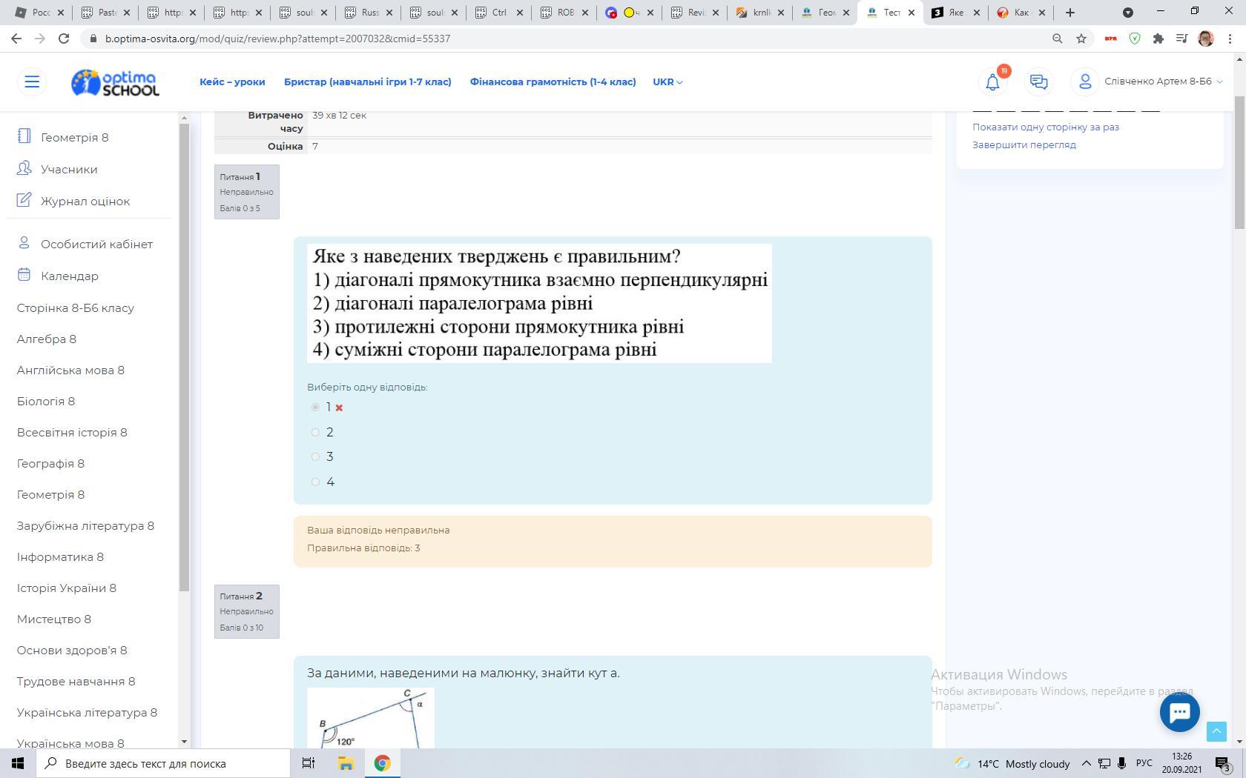Switch to the ROB browser tab
Screen dimensions: 1246x778
(564, 13)
